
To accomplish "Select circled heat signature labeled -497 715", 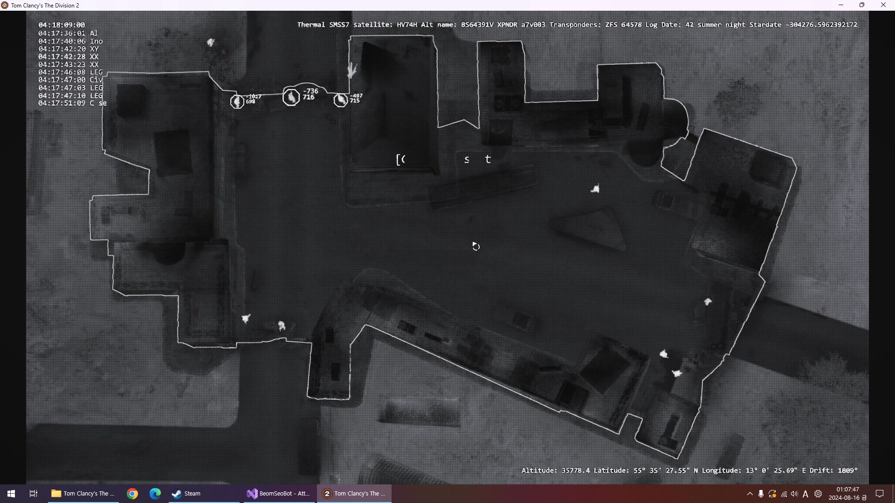I will (x=341, y=100).
